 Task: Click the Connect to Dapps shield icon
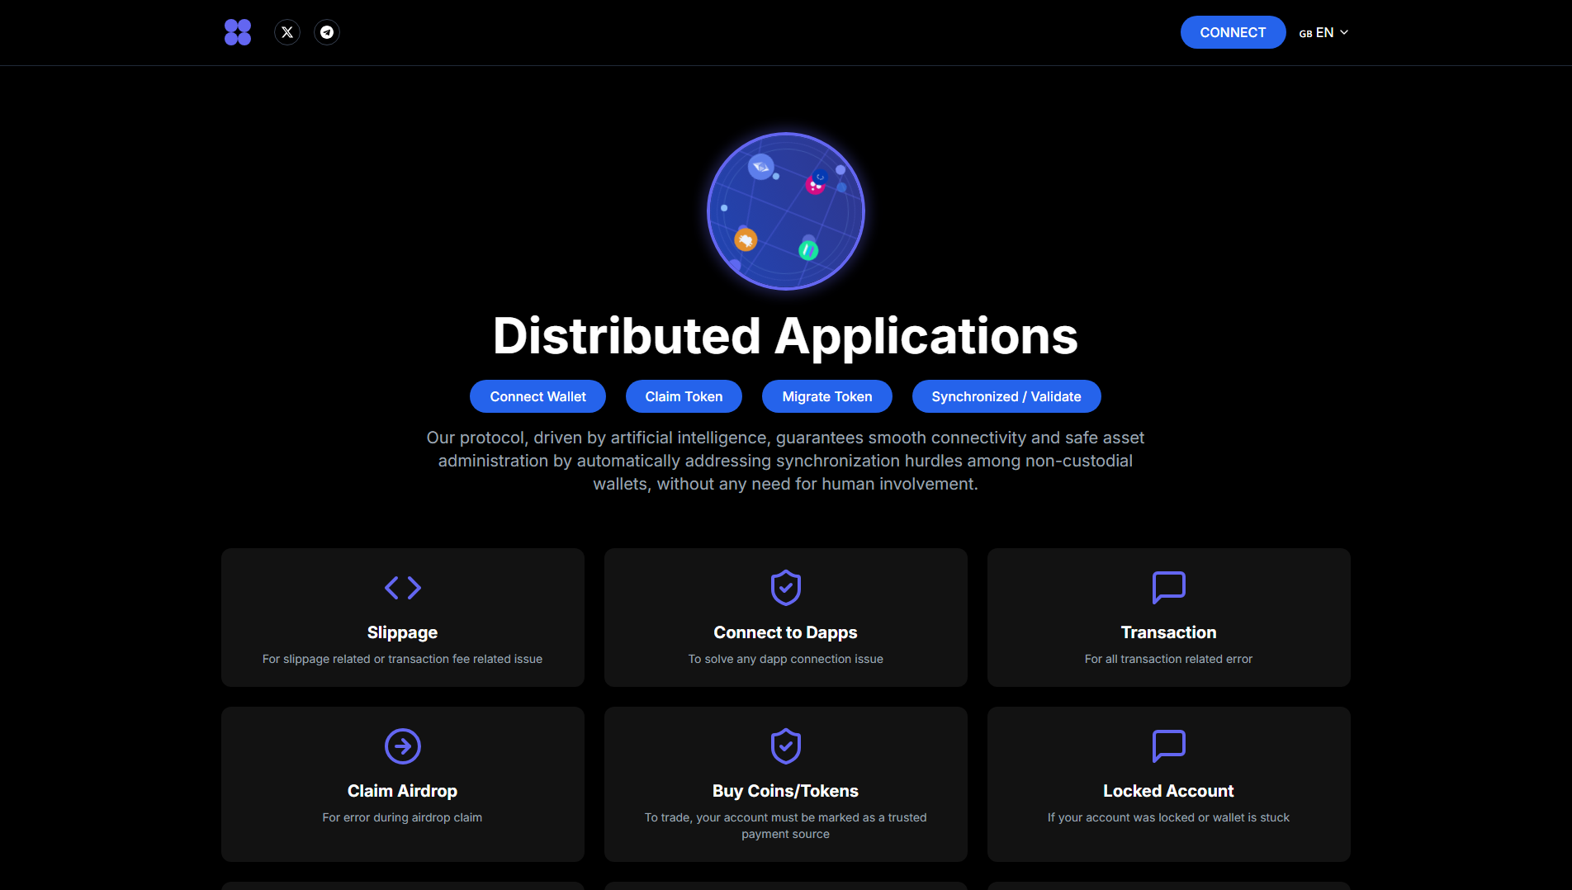click(x=786, y=588)
